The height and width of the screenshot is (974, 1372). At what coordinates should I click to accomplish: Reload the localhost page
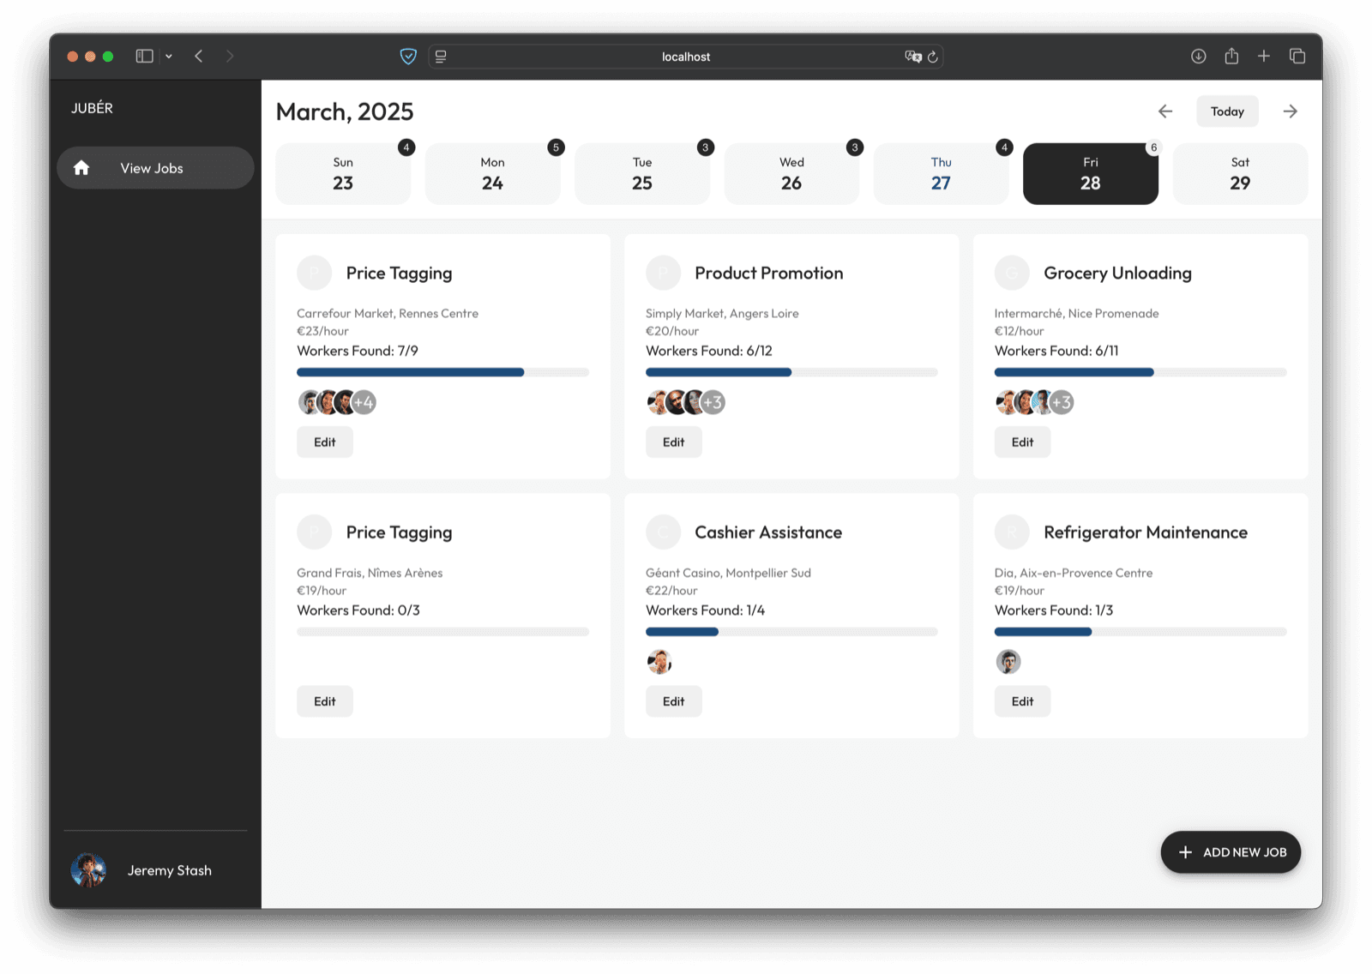pyautogui.click(x=933, y=57)
